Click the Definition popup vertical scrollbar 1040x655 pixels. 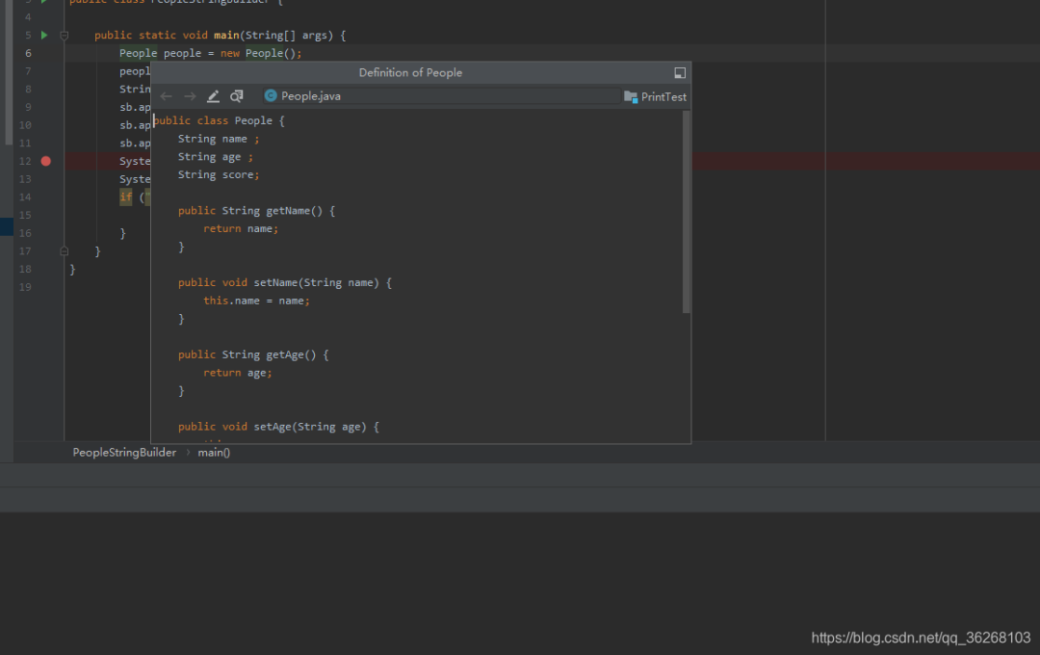pyautogui.click(x=686, y=212)
